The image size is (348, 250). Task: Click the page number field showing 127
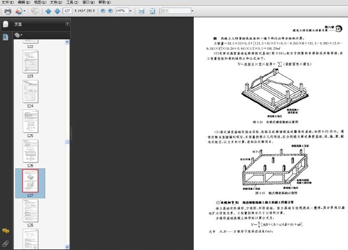pos(67,10)
